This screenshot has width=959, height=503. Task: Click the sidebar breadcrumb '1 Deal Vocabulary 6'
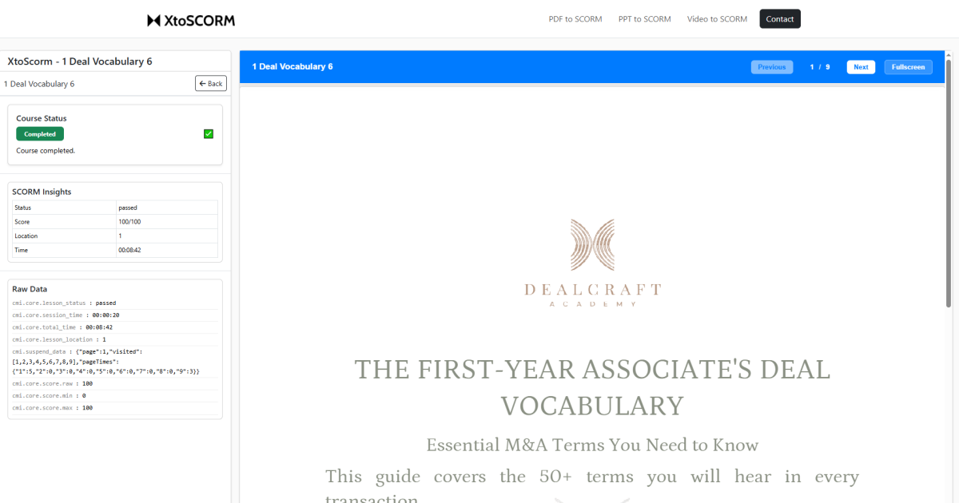click(39, 84)
